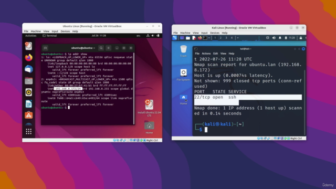Click Ubuntu terminal vertical scrollbar
Viewport: 336px width, 189px height.
click(134, 88)
